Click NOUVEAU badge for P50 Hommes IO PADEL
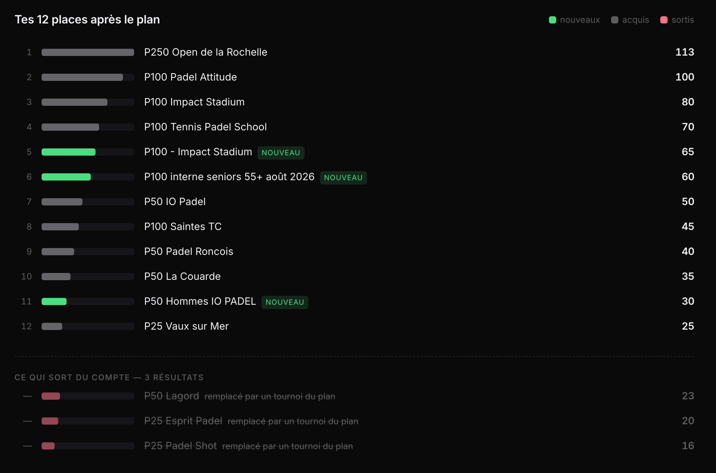 285,302
